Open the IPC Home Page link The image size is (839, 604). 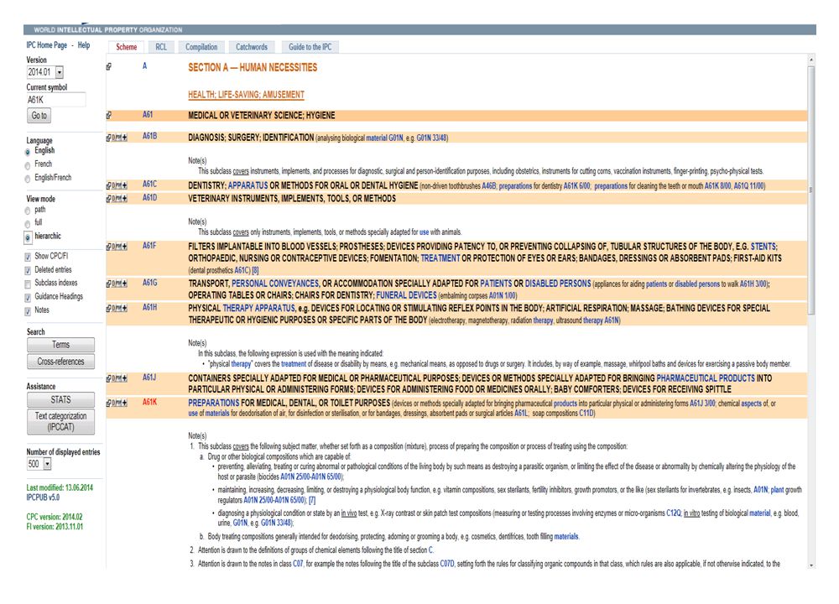click(46, 45)
